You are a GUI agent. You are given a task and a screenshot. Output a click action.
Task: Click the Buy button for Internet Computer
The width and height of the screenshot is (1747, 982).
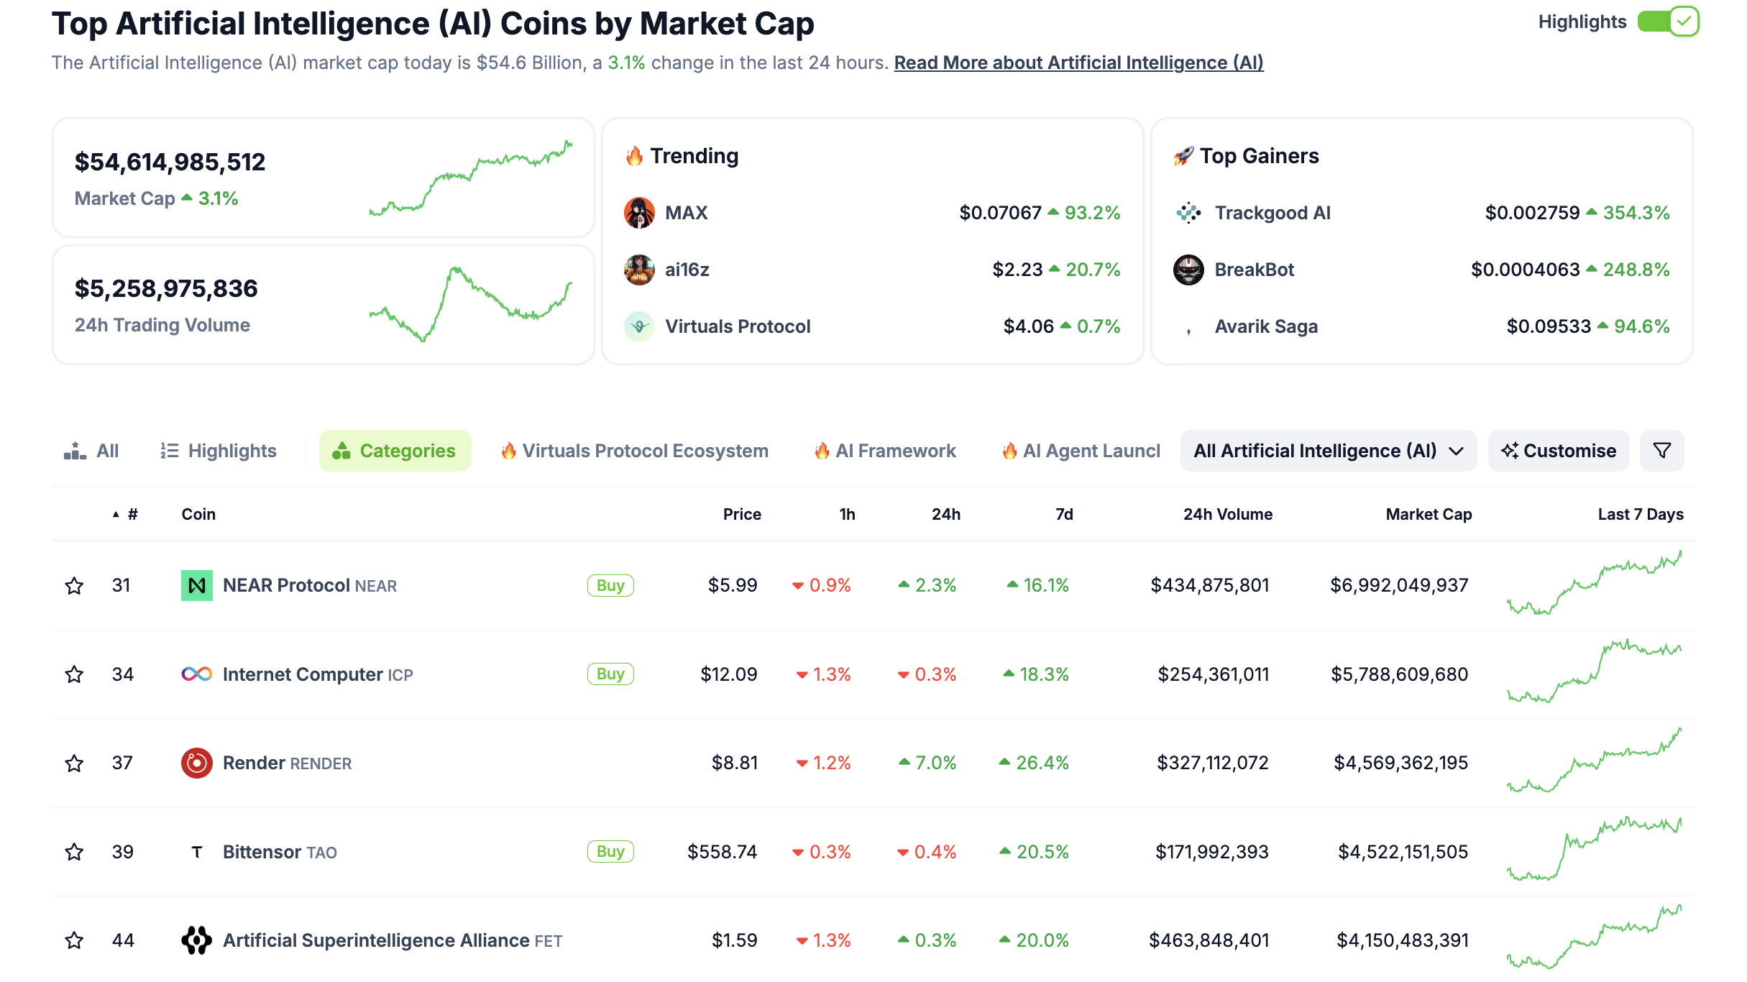[610, 674]
